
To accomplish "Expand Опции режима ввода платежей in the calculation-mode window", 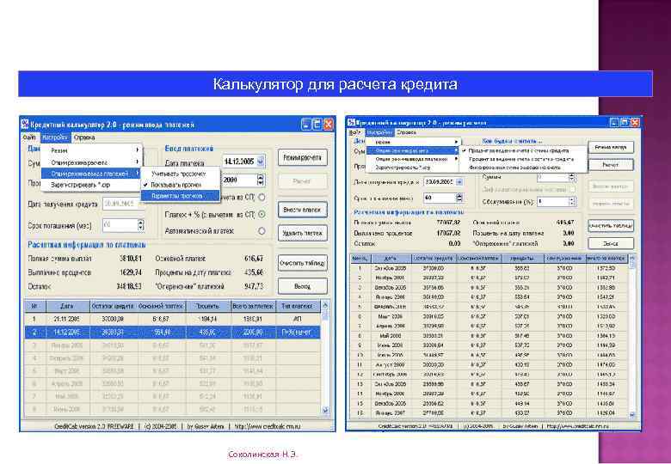I will 413,159.
